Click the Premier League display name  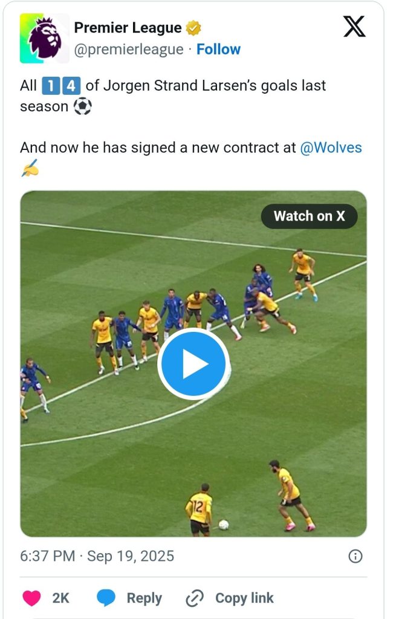(x=128, y=28)
